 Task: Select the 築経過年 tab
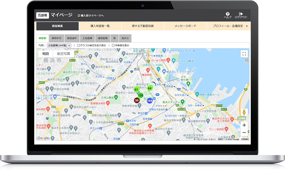(x=72, y=38)
